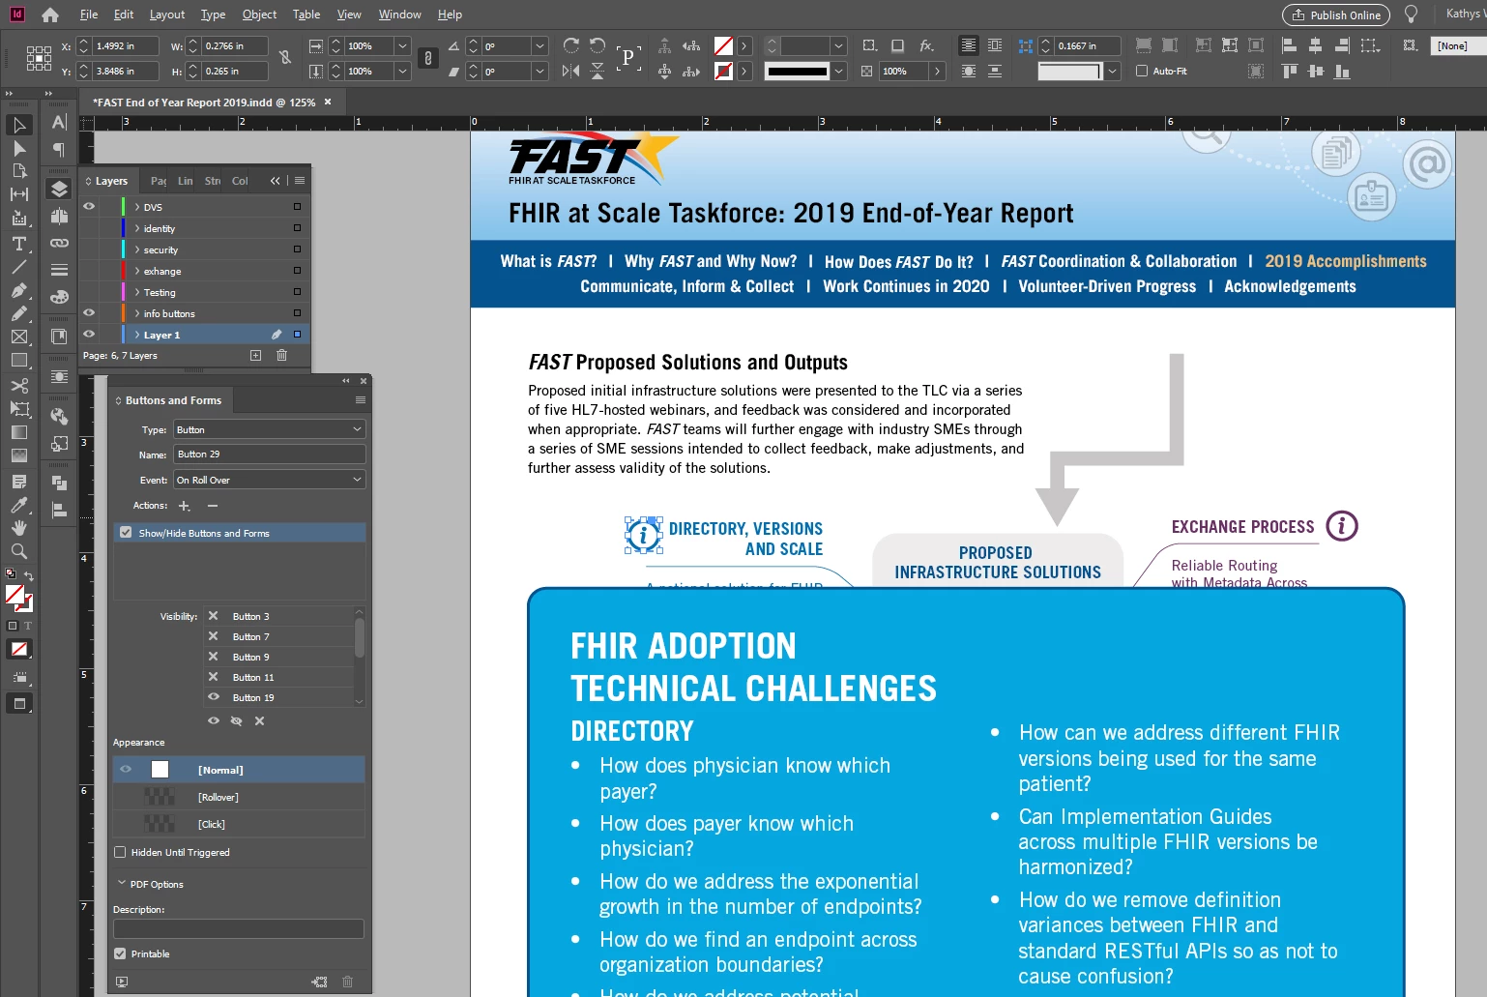Click Why FAST and Why Now link
Image resolution: width=1487 pixels, height=997 pixels.
click(x=711, y=261)
